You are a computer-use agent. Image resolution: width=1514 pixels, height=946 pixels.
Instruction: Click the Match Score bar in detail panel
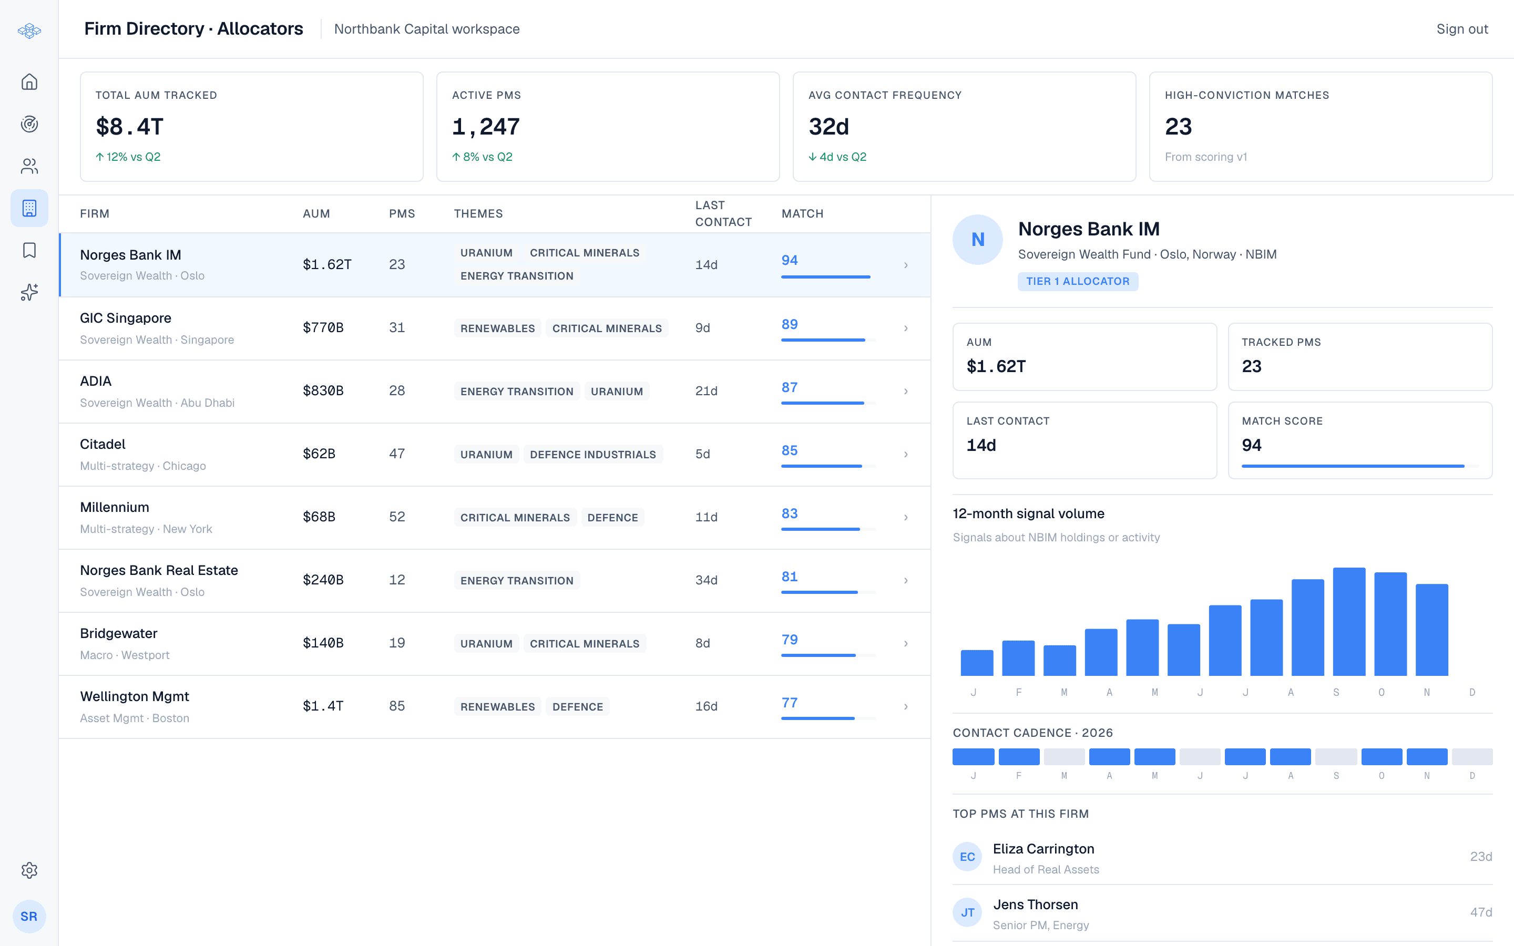[x=1360, y=466]
